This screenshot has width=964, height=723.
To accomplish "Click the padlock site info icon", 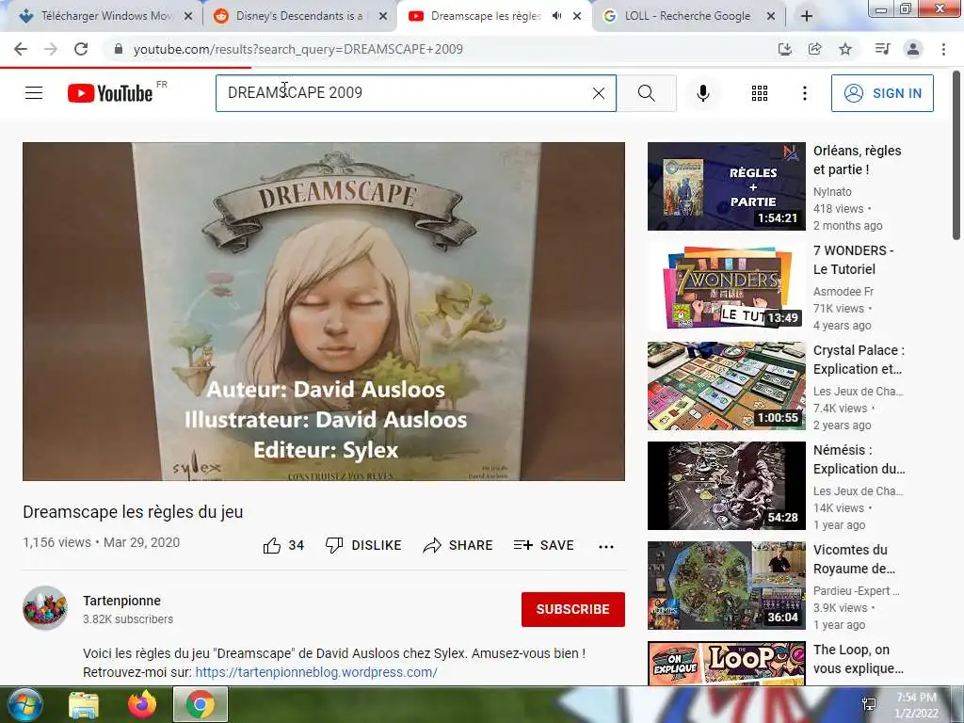I will pos(119,49).
